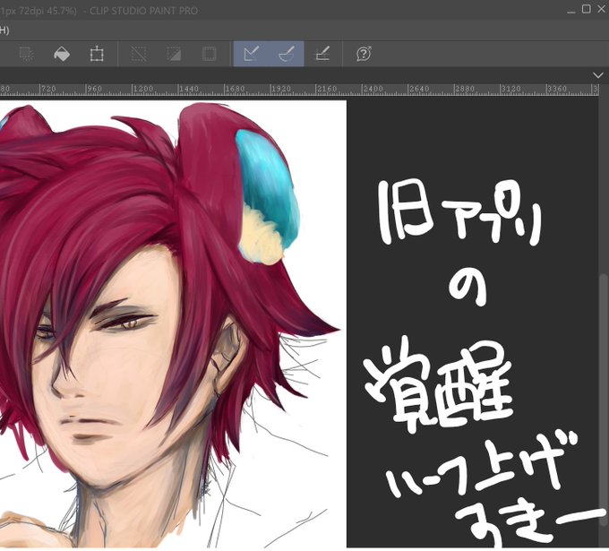
Task: Minimize the CLIP STUDIO PAINT window
Action: pos(570,10)
